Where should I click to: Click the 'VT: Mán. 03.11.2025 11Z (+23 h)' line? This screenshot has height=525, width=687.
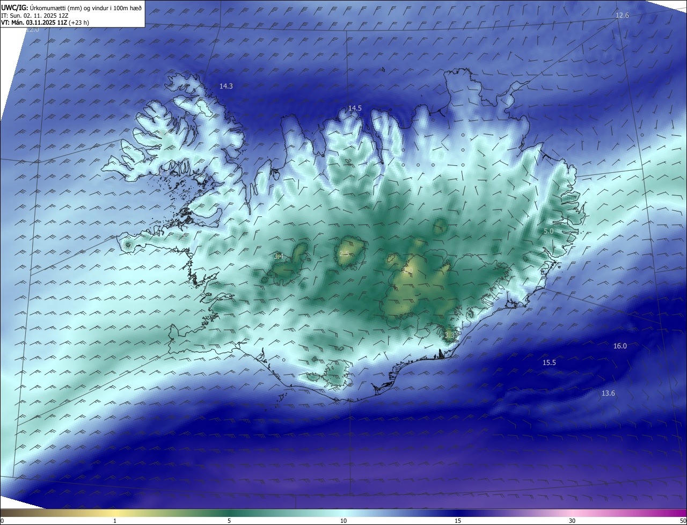45,23
